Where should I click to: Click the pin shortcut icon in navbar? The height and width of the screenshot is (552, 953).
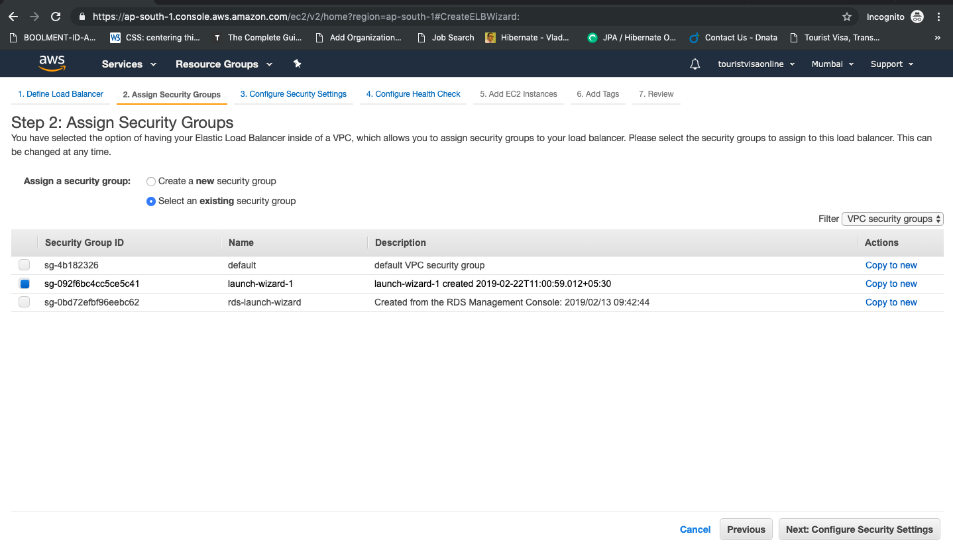[x=297, y=64]
